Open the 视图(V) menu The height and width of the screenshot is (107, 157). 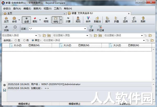(47, 9)
